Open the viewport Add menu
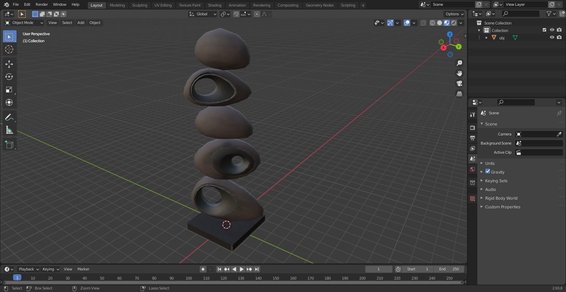This screenshot has height=292, width=566. [81, 23]
